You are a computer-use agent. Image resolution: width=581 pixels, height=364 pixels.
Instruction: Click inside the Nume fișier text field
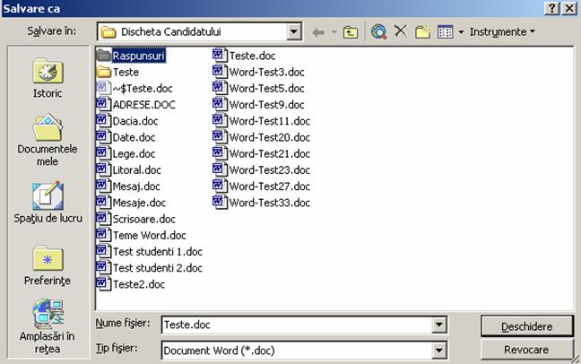(296, 325)
